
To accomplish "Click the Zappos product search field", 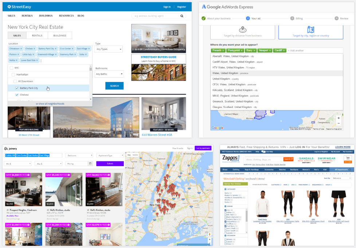I will [x=264, y=159].
